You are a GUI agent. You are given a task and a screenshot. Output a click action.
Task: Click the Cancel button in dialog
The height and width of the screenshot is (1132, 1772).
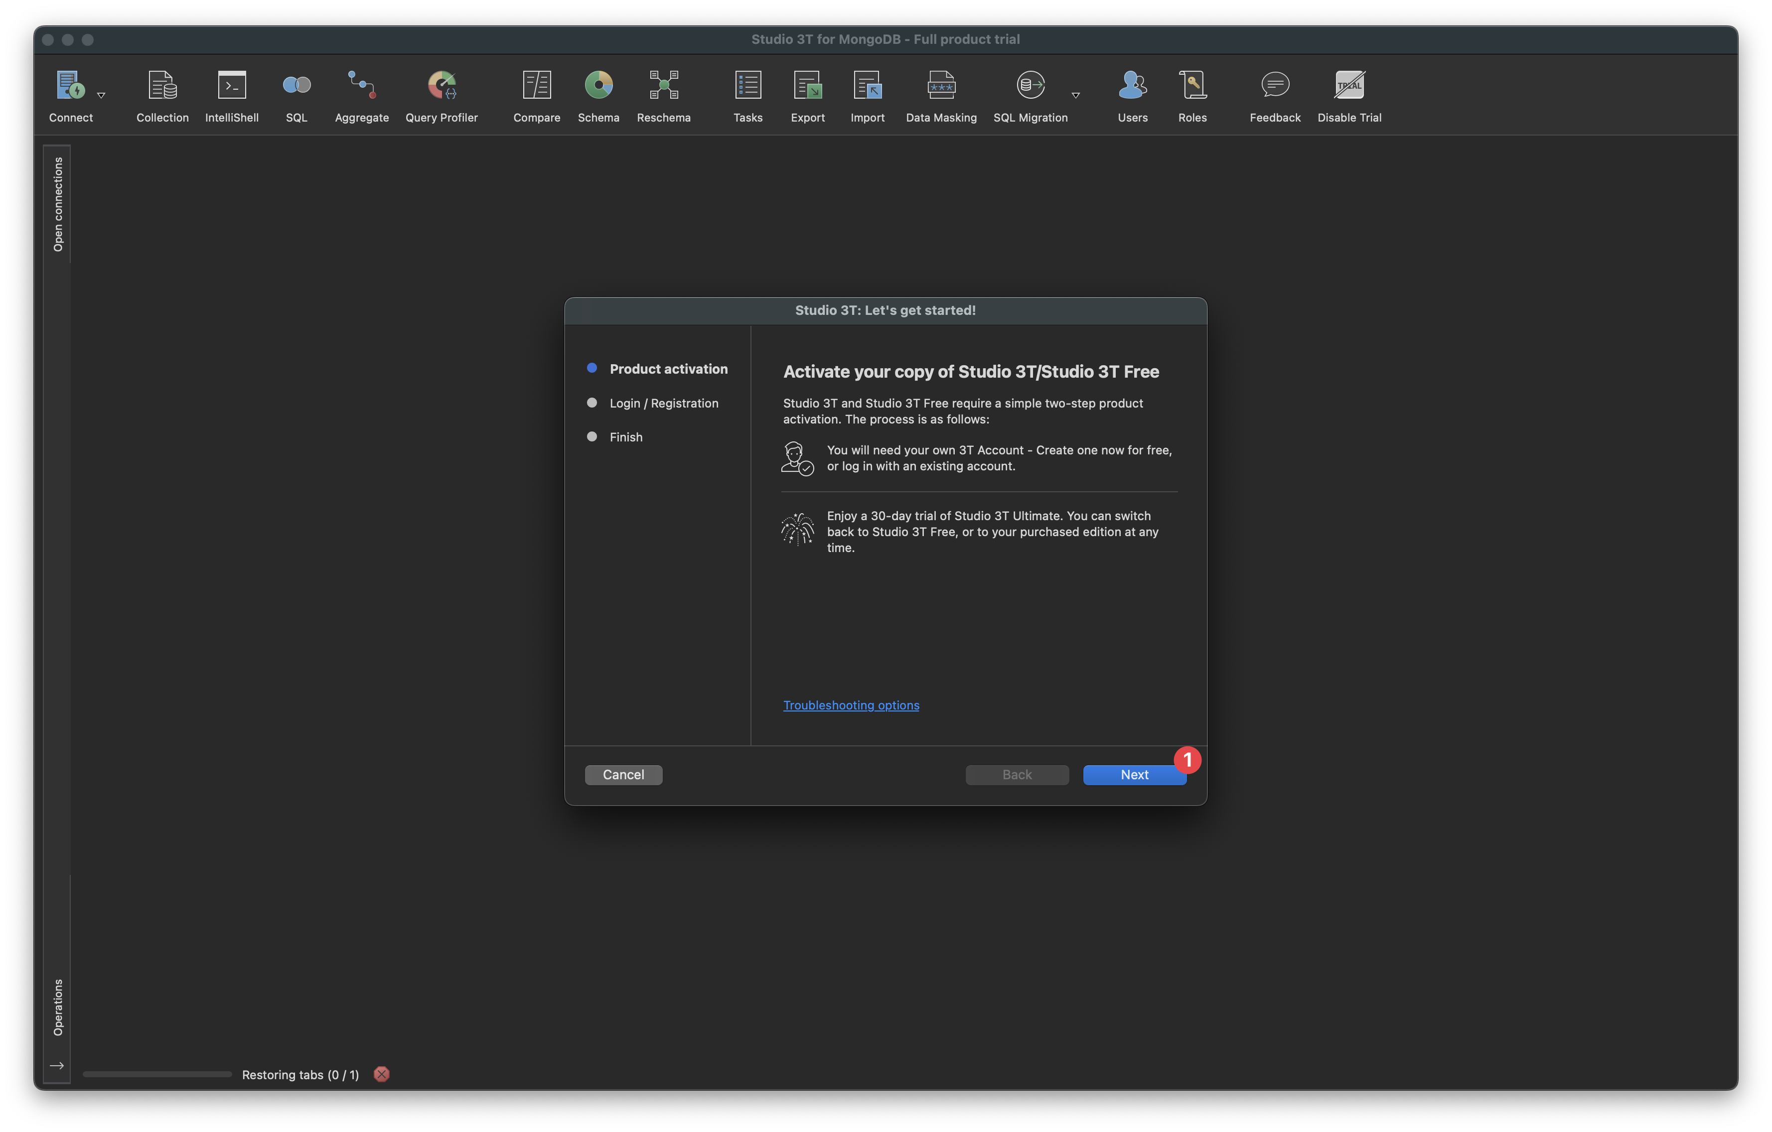pos(623,775)
